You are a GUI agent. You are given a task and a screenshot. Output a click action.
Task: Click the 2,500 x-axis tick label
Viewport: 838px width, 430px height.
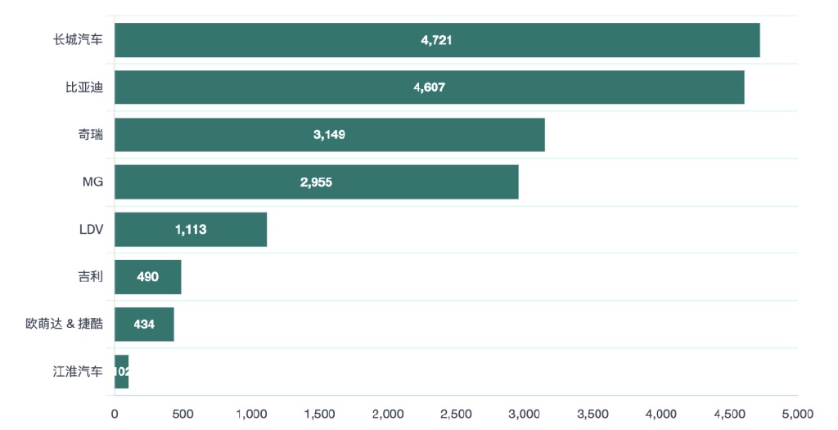456,414
